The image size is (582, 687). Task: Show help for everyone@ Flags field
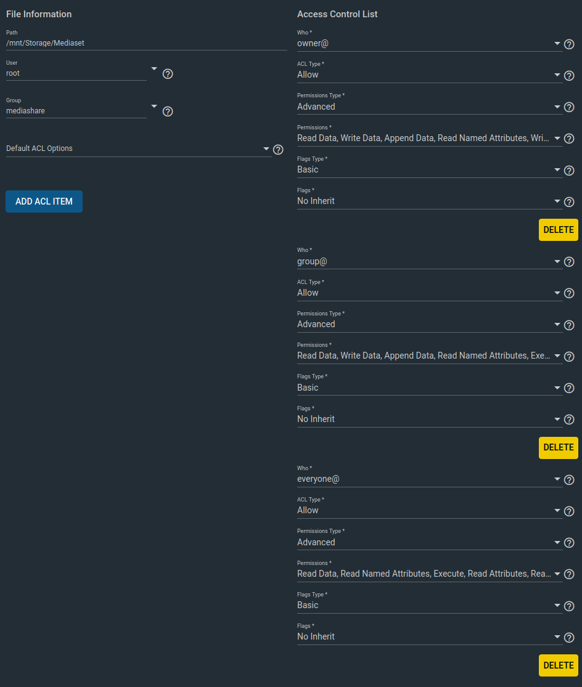coord(569,638)
